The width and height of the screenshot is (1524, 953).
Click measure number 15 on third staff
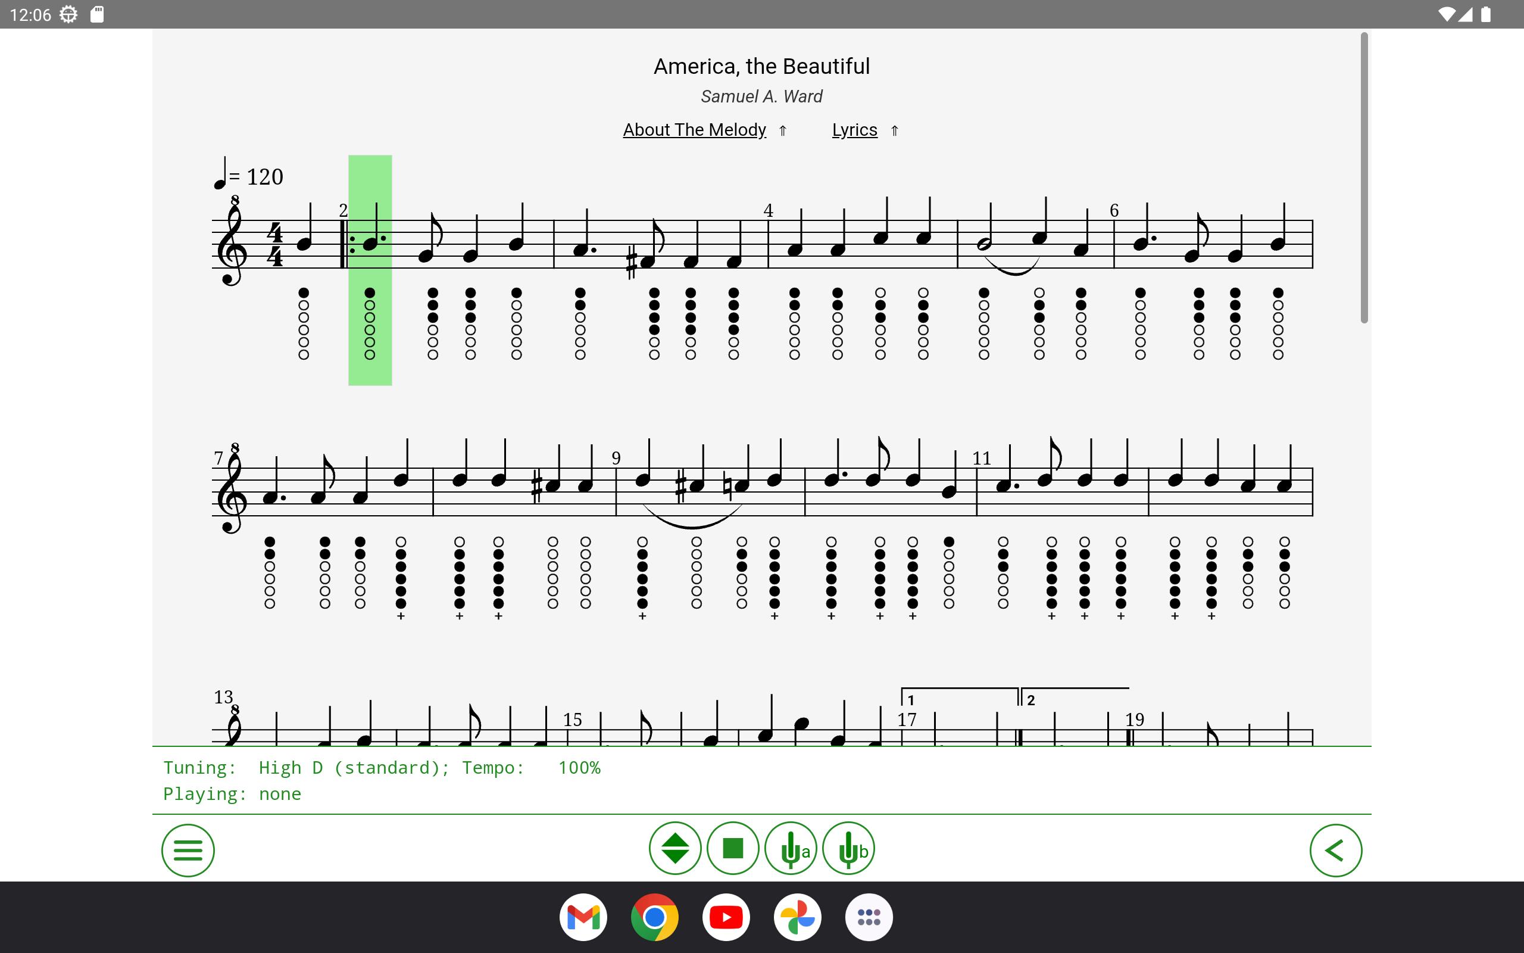(x=572, y=720)
